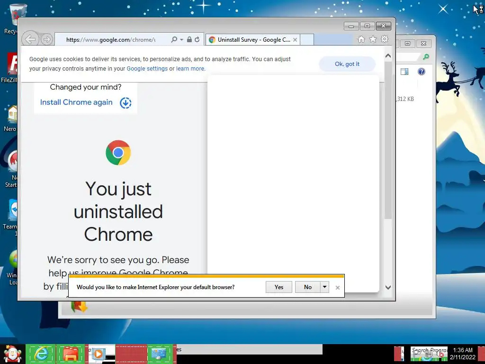Close the background window
Image resolution: width=485 pixels, height=364 pixels.
pos(424,43)
